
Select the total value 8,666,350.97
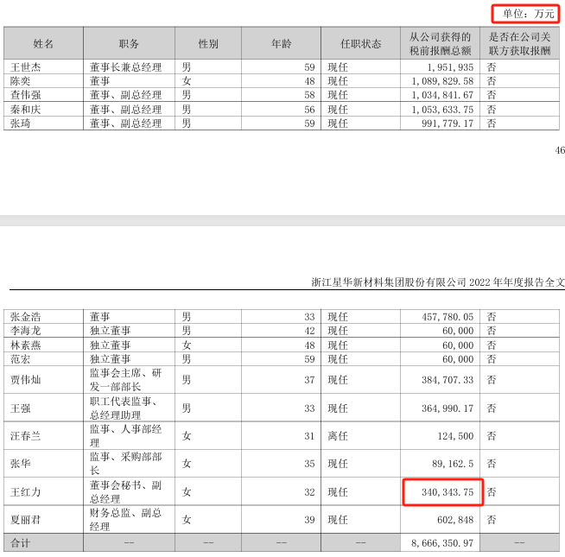[442, 543]
